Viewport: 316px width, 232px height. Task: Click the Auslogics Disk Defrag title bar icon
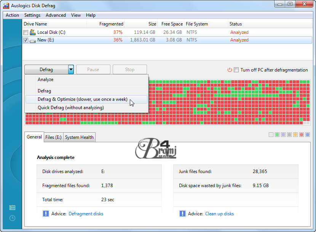pyautogui.click(x=5, y=5)
